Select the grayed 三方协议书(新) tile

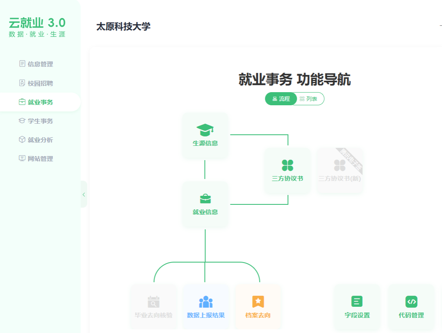pos(339,170)
